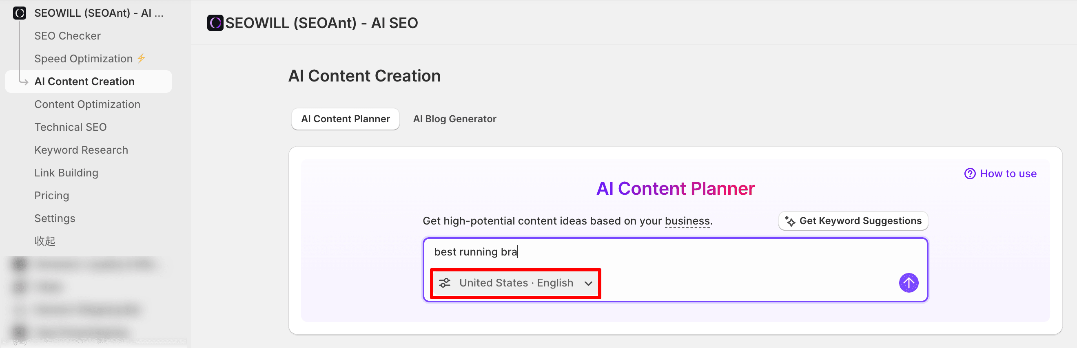
Task: Click the purple submit arrow button
Action: (x=908, y=283)
